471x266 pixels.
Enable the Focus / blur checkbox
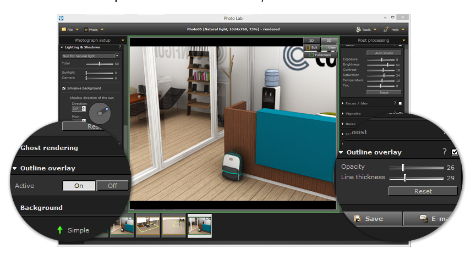400,103
